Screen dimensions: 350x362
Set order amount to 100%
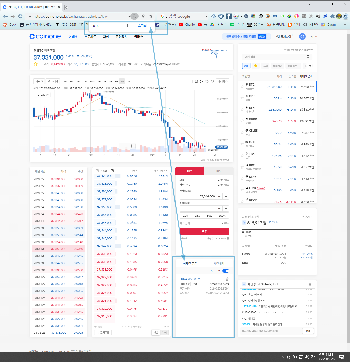[222, 216]
